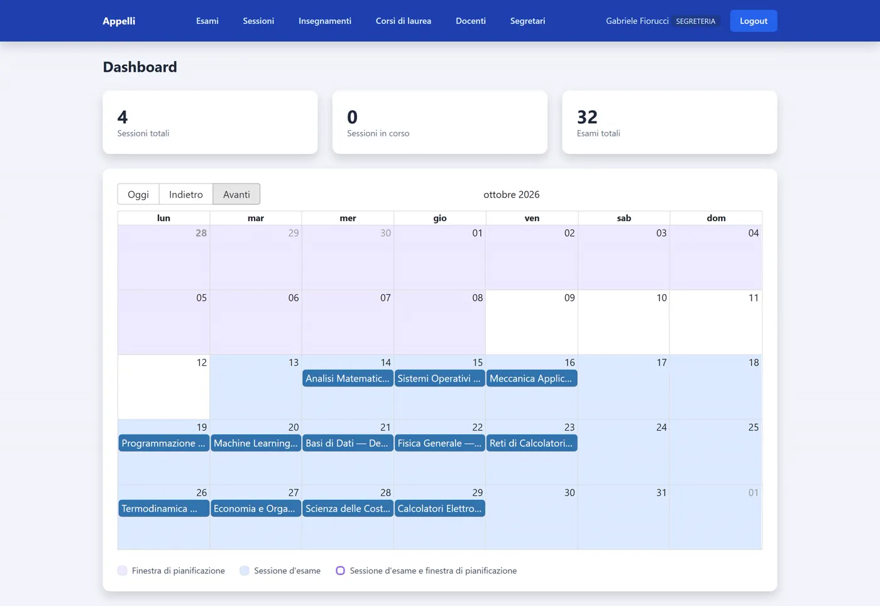Open the Calcolatori Elettronici exam event

[439, 509]
